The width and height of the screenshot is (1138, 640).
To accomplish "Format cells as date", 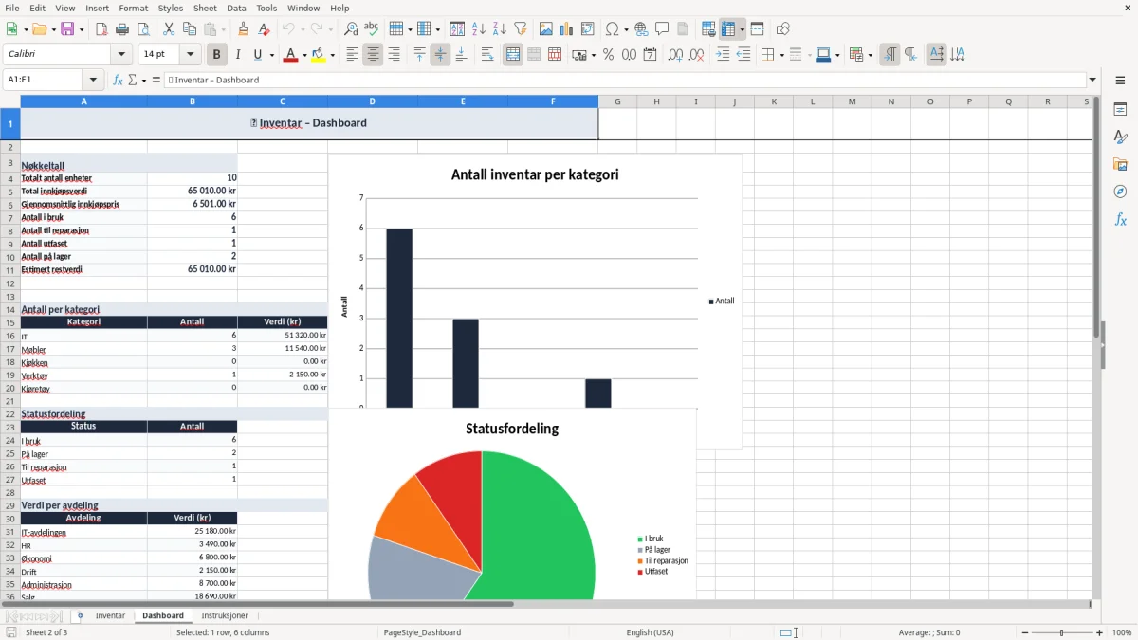I will pyautogui.click(x=651, y=55).
